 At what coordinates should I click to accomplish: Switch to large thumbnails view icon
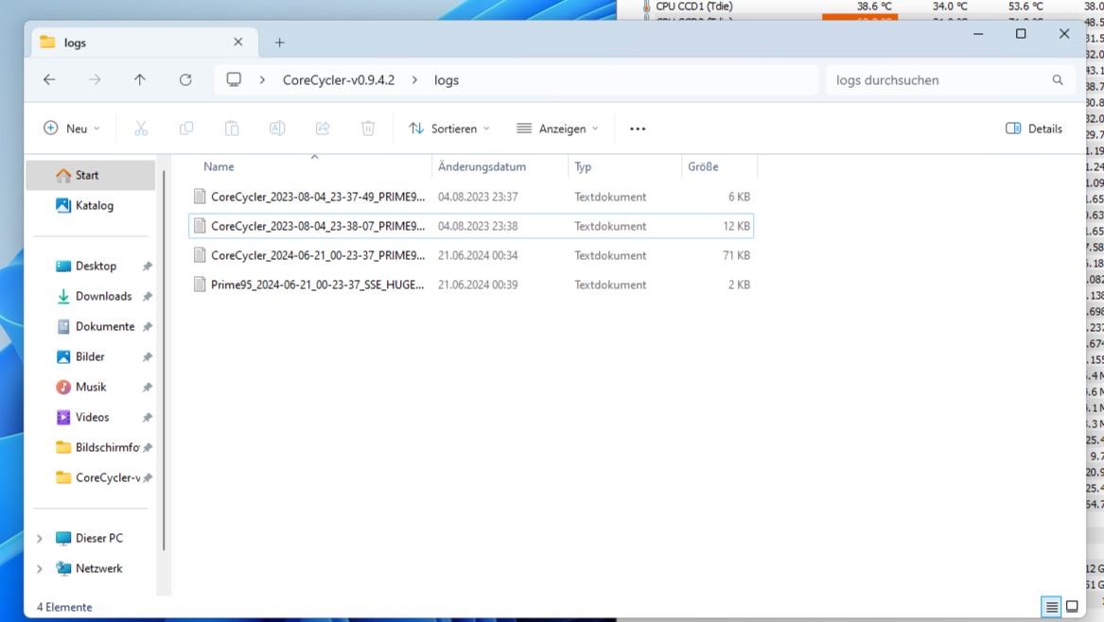(x=1073, y=607)
